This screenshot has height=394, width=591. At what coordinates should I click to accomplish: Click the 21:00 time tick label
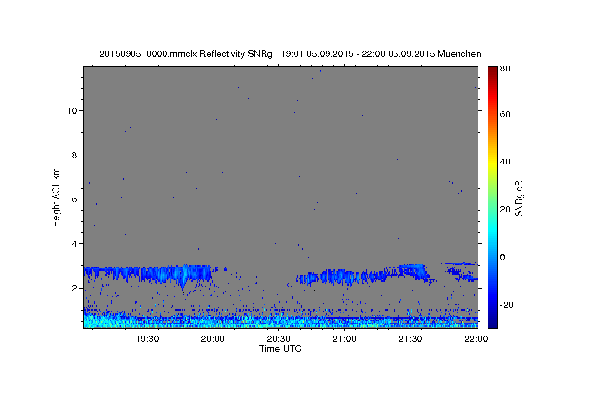click(345, 339)
